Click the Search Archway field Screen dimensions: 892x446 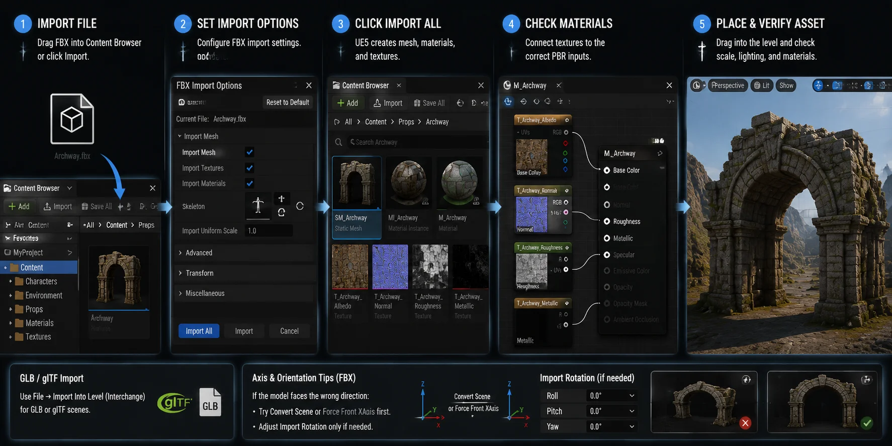click(x=416, y=142)
